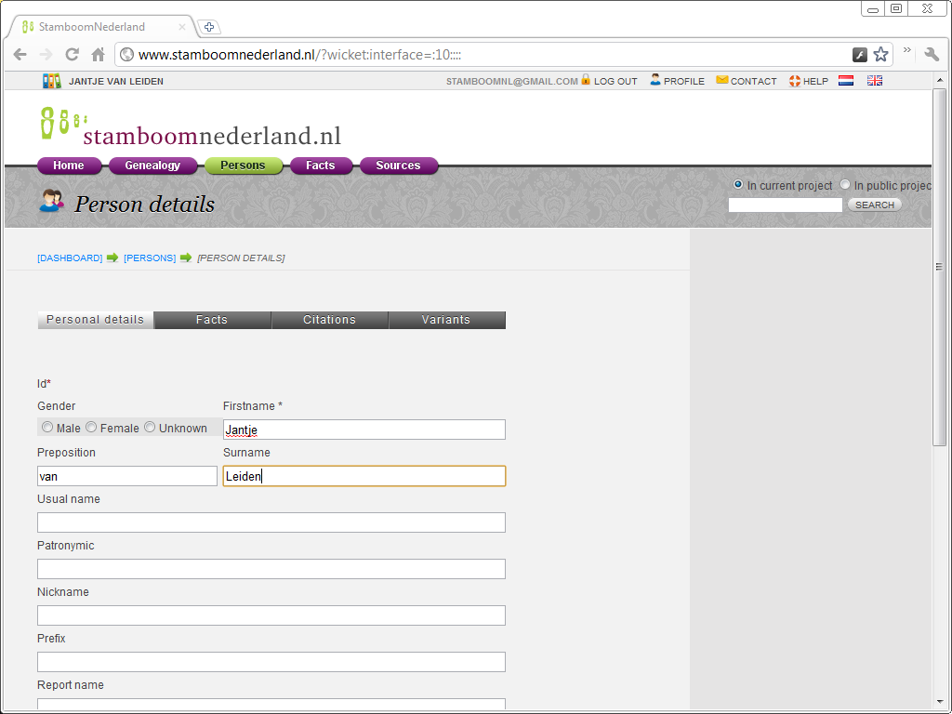Image resolution: width=952 pixels, height=714 pixels.
Task: Click JANTJE VAN LEIDEN project name
Action: (116, 82)
